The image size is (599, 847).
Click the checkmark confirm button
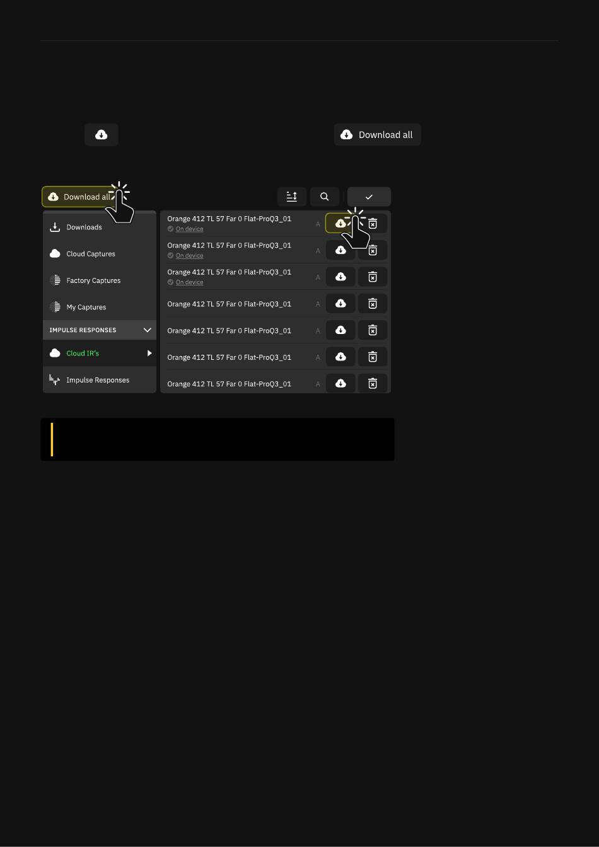pyautogui.click(x=369, y=197)
